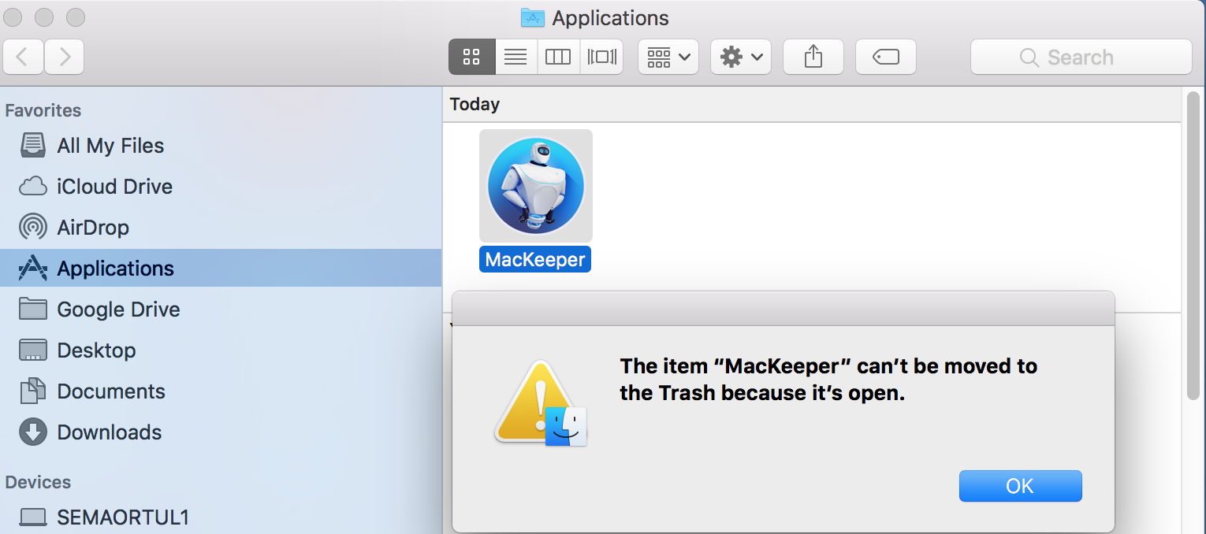Select Applications in sidebar
1206x534 pixels.
coord(221,269)
